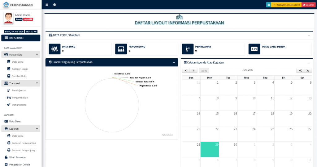Click the globe icon in top bar
This screenshot has width=317, height=167.
54,5
